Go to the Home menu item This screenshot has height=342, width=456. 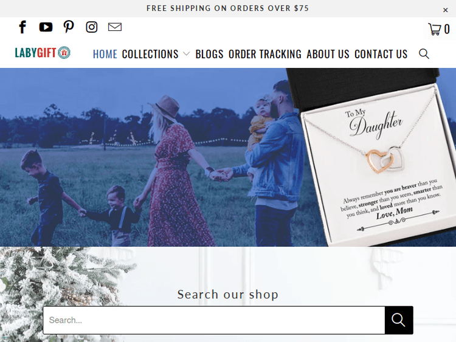[105, 54]
